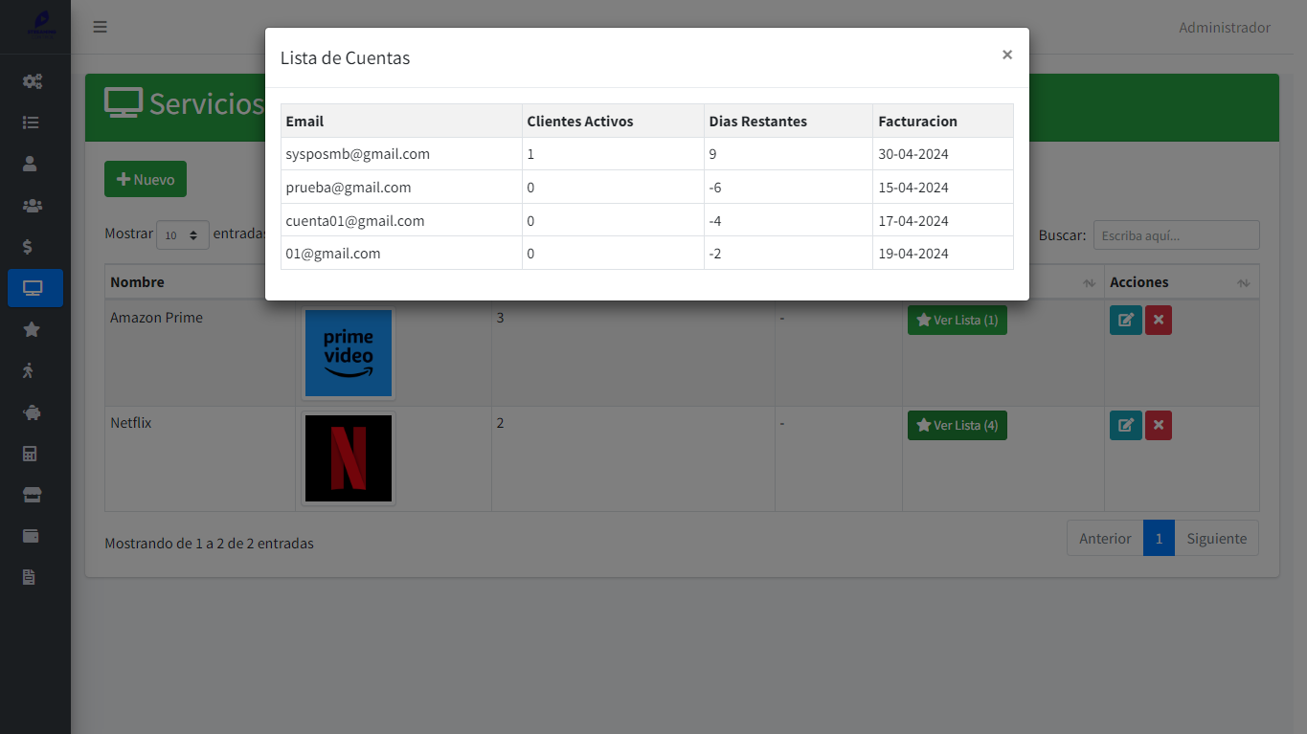Open the dollar sign sidebar icon

click(x=29, y=247)
